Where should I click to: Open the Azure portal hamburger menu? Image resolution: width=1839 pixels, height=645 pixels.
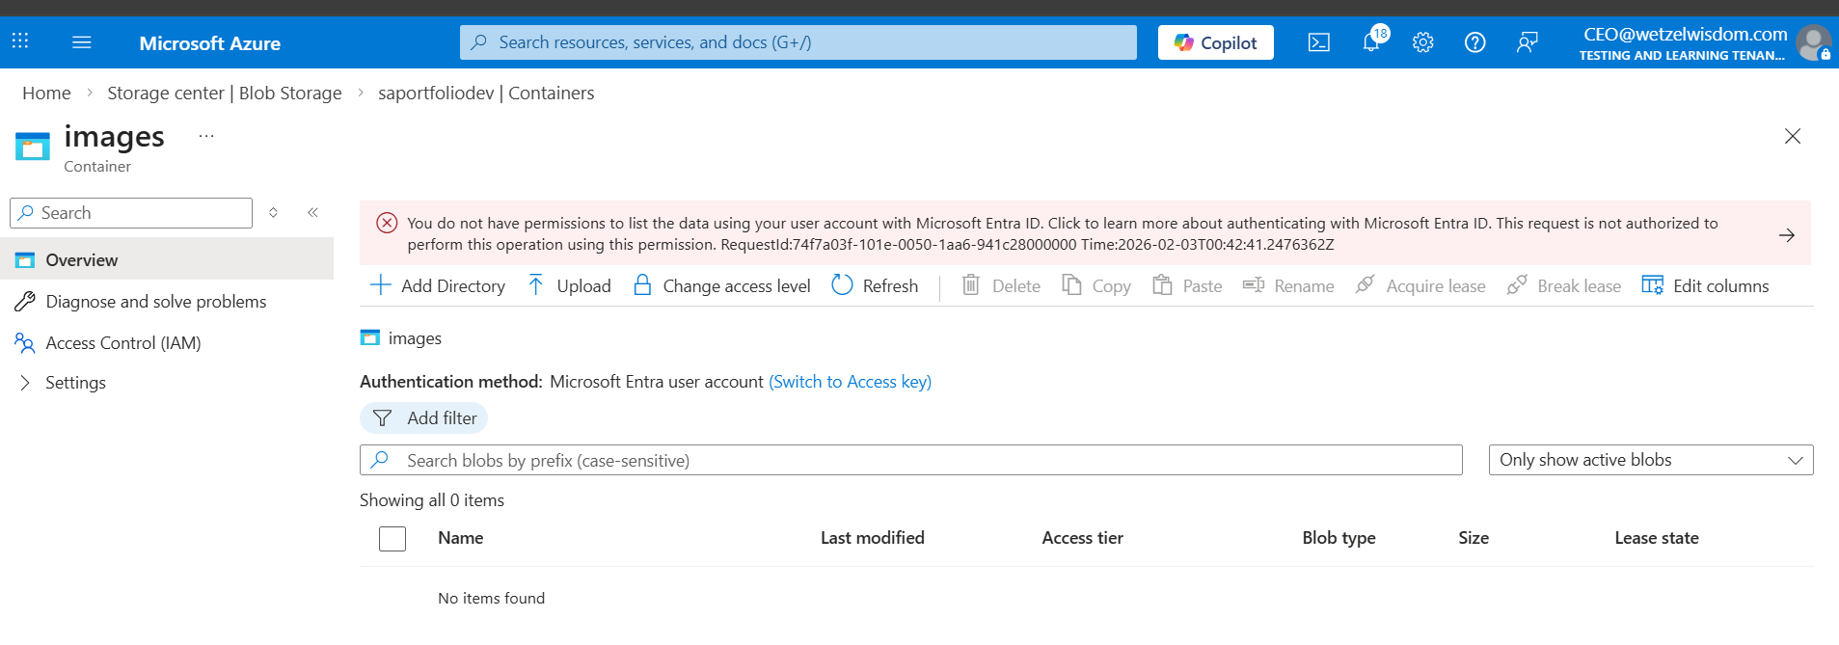82,42
